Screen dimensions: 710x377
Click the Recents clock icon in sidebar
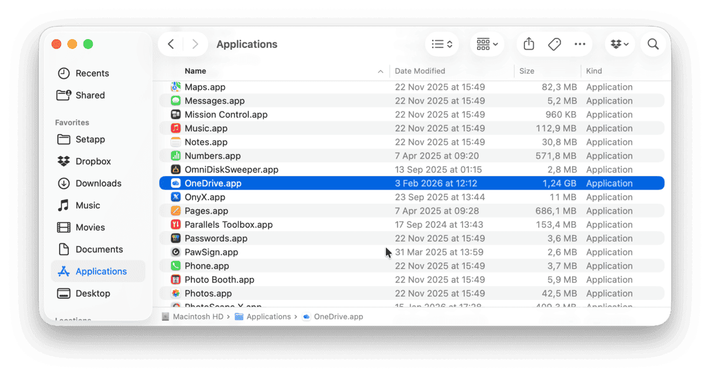(x=64, y=73)
